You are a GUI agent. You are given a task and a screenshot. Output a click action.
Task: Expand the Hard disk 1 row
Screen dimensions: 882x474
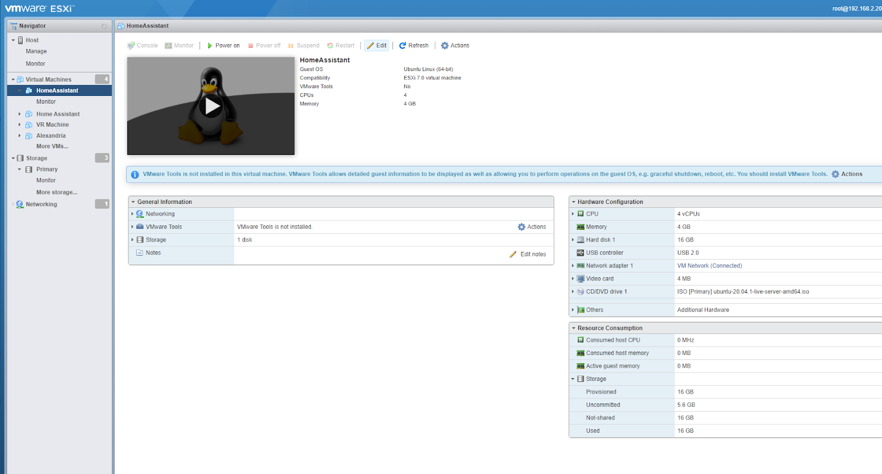tap(573, 240)
